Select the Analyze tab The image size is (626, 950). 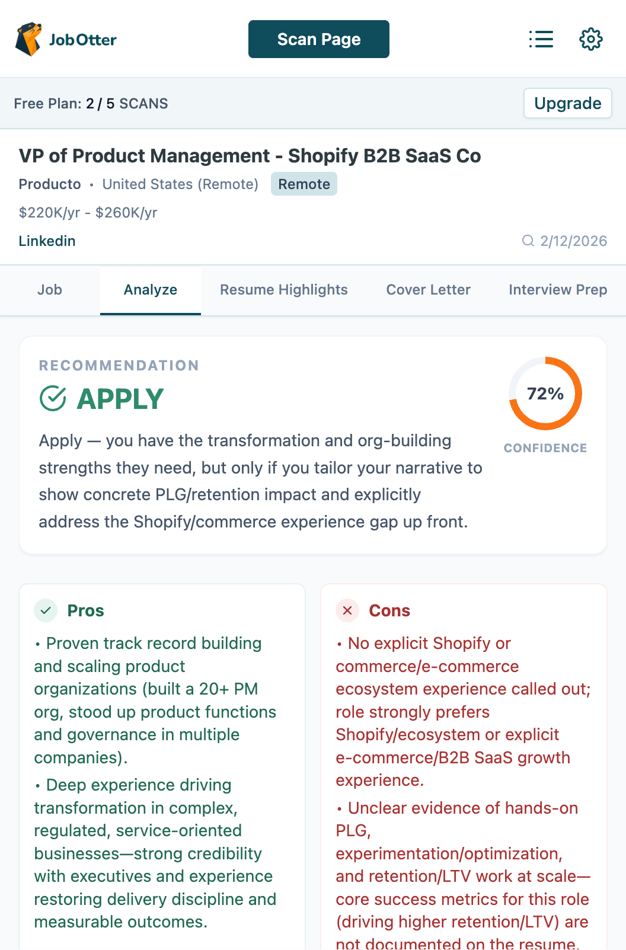click(x=151, y=290)
